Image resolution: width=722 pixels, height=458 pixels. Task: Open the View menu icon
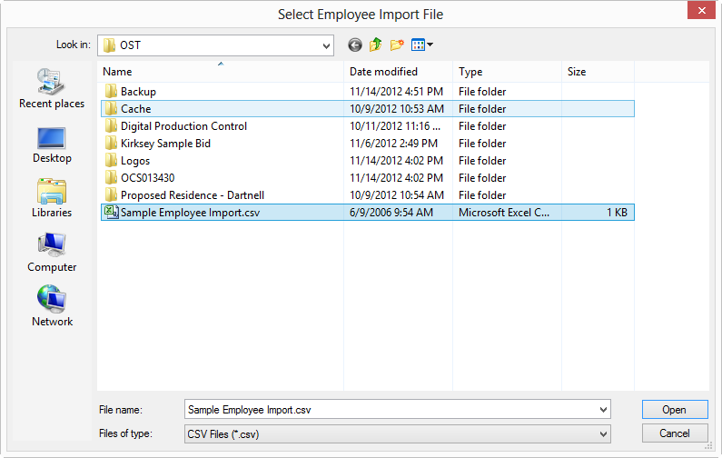pyautogui.click(x=422, y=45)
